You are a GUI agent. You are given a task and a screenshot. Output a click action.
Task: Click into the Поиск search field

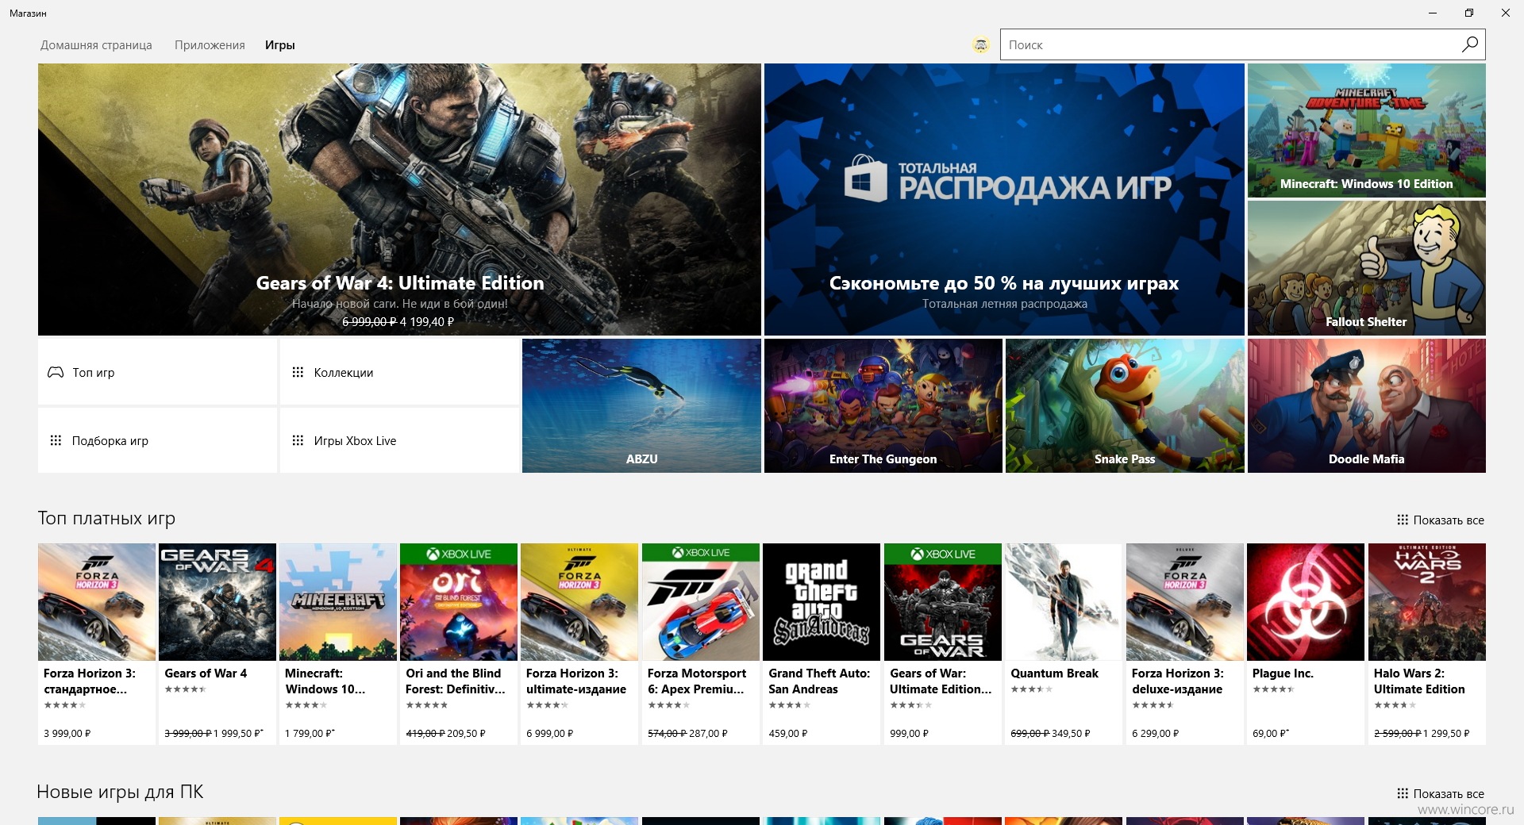1229,44
